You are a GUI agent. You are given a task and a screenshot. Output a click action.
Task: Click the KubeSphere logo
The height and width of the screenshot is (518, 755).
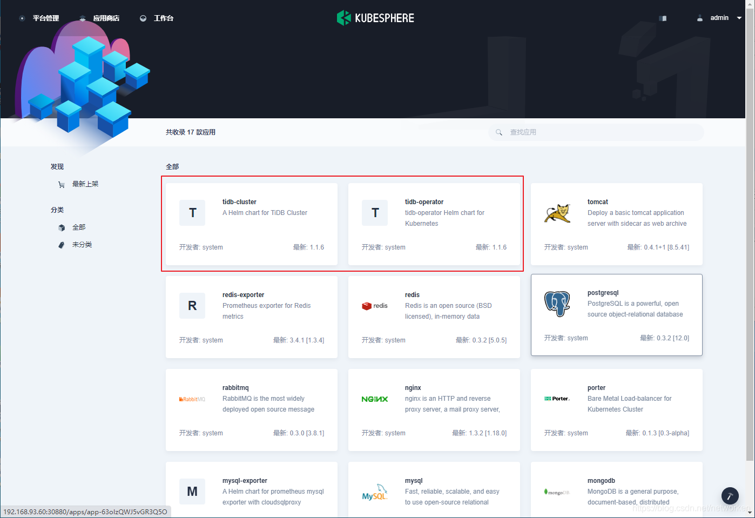pyautogui.click(x=375, y=18)
